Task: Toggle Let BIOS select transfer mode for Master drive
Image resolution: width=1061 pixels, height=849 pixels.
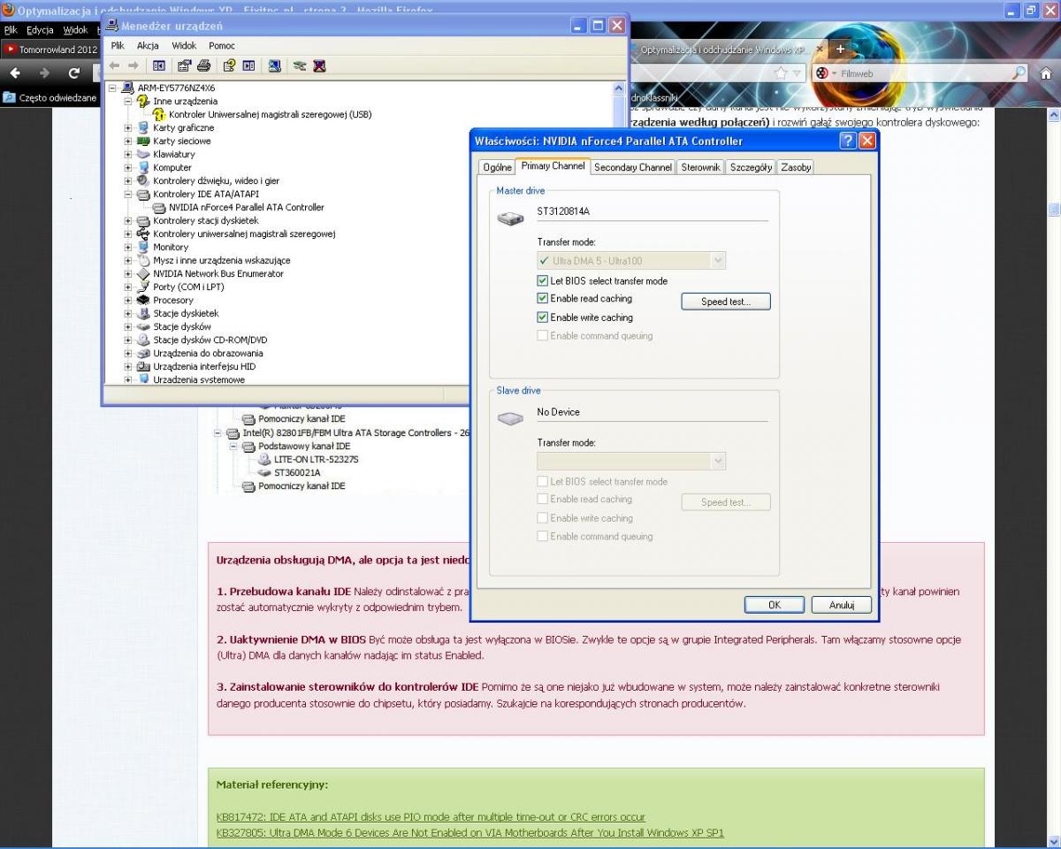Action: [543, 280]
